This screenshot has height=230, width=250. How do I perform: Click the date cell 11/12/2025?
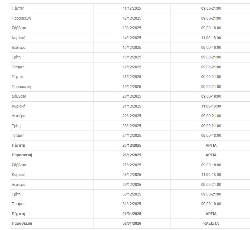click(x=132, y=8)
